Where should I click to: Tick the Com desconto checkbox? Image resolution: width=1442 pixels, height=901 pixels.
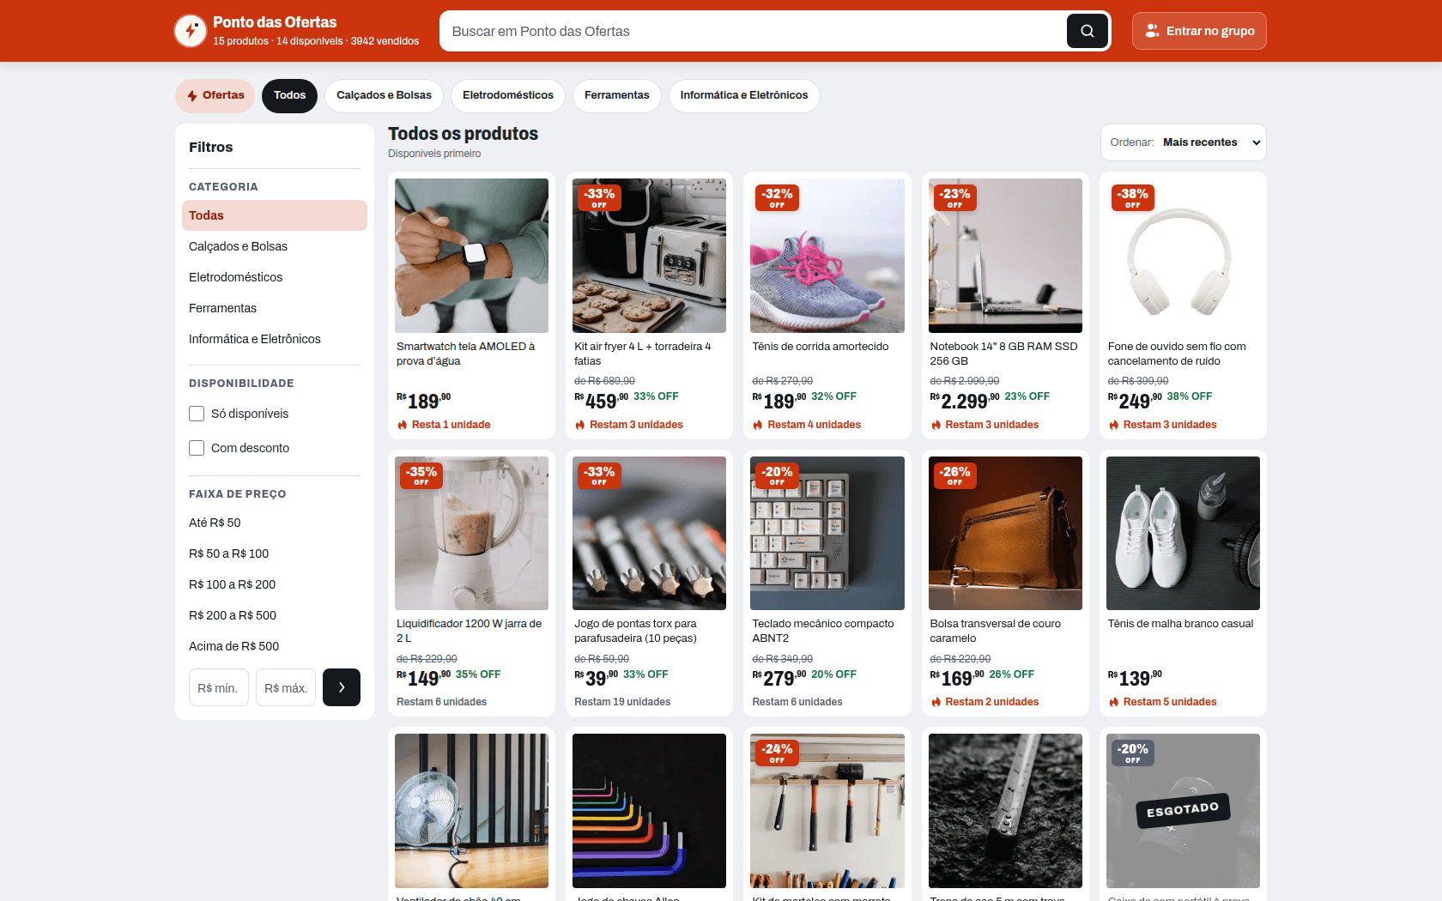[x=197, y=448]
